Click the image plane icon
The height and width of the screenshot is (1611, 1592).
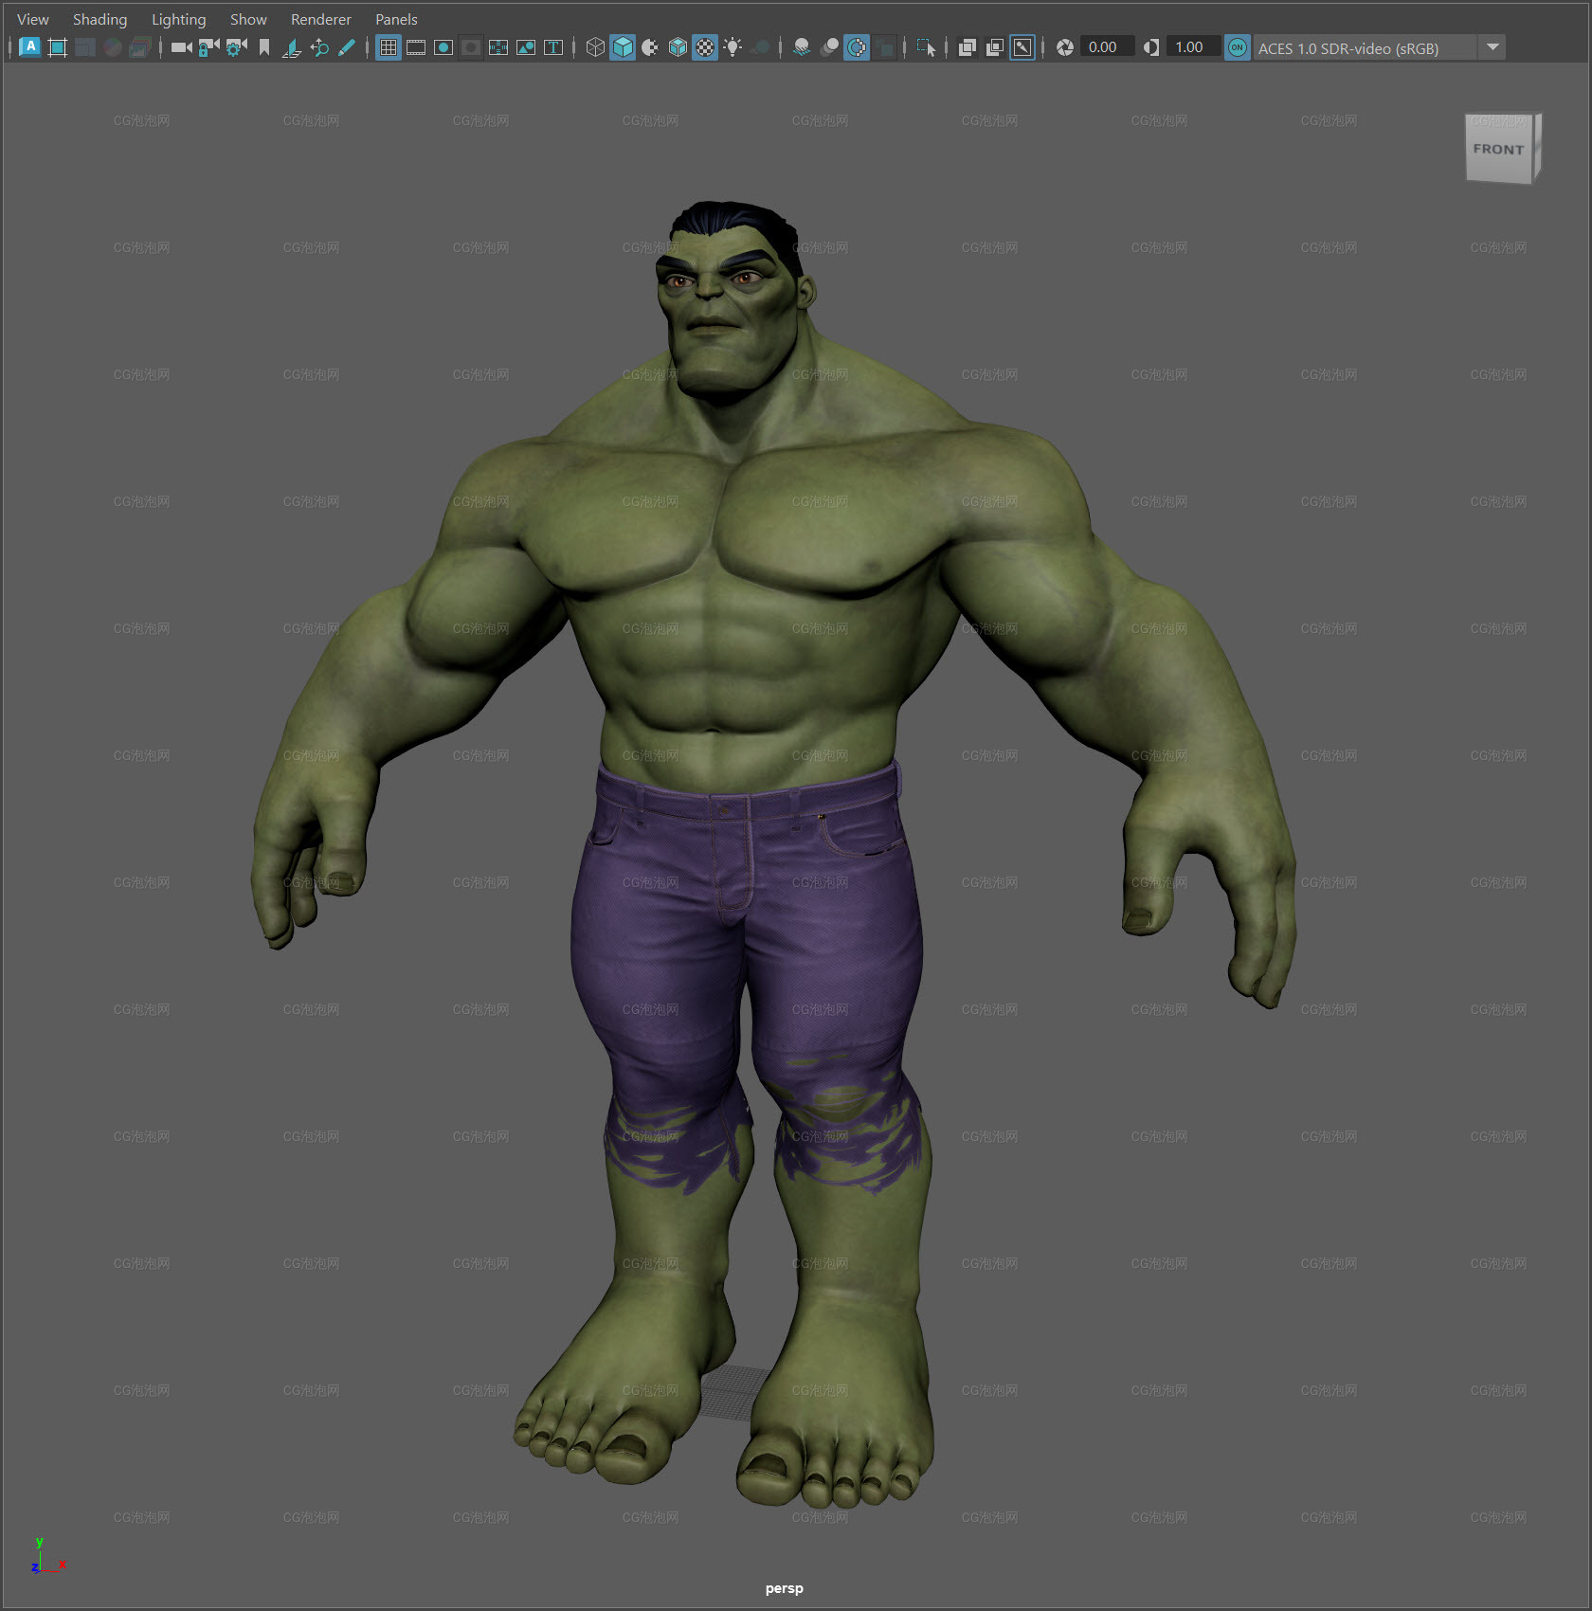point(292,46)
